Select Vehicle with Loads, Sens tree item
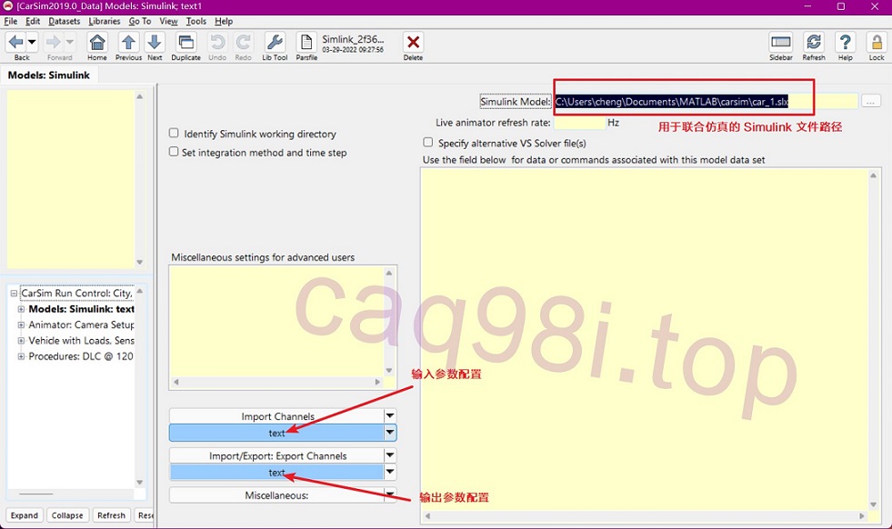 coord(81,341)
